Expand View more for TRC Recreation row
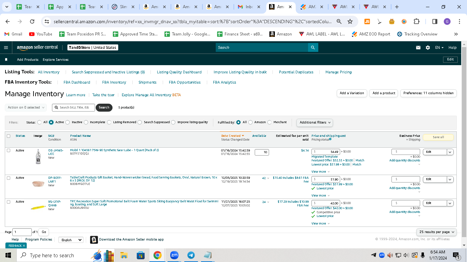 tap(320, 223)
